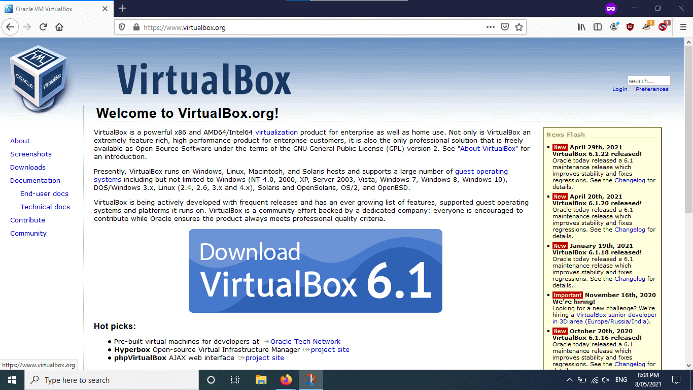Select the Oracle VM VirtualBox tab
This screenshot has height=390, width=693.
pos(56,9)
